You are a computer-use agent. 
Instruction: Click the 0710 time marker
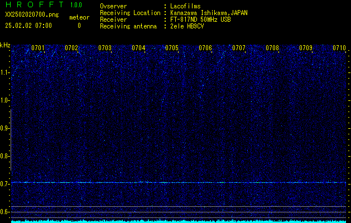(339, 48)
